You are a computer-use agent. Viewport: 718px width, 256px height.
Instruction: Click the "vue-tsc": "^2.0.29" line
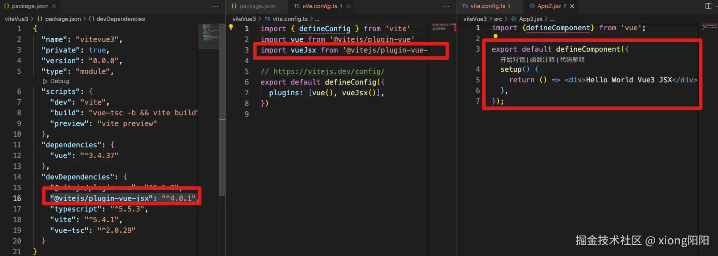pyautogui.click(x=92, y=230)
